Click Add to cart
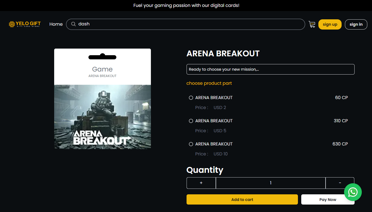Image resolution: width=372 pixels, height=212 pixels. click(x=242, y=200)
